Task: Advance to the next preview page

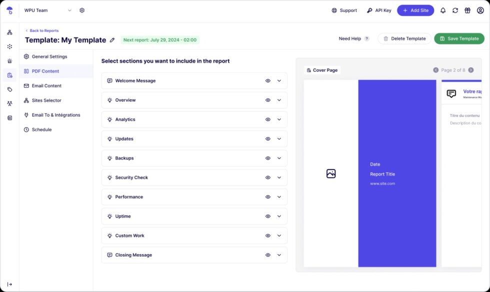Action: click(x=470, y=70)
